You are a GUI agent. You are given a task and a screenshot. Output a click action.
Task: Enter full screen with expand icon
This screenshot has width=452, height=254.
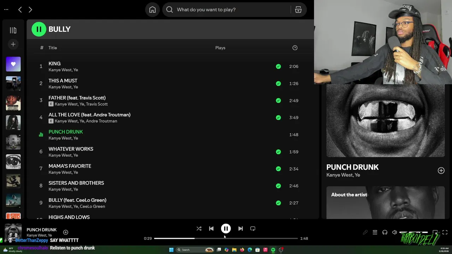tap(445, 232)
